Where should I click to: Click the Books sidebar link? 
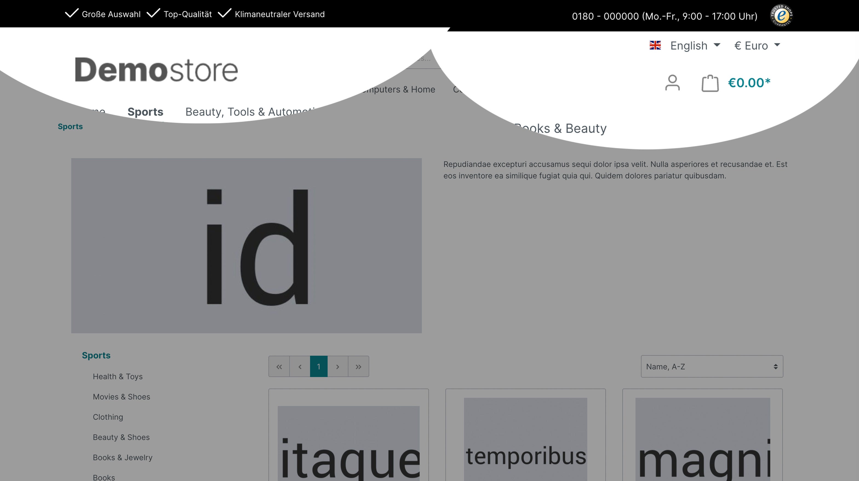pos(104,477)
